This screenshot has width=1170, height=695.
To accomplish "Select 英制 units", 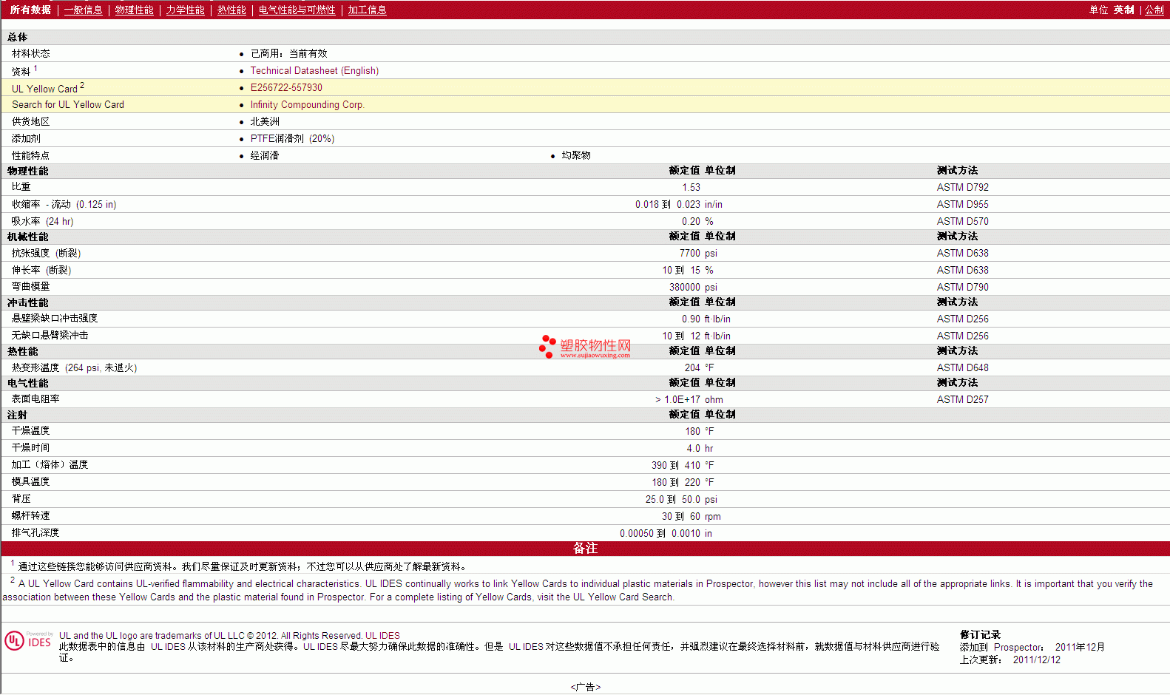I will tap(1123, 10).
